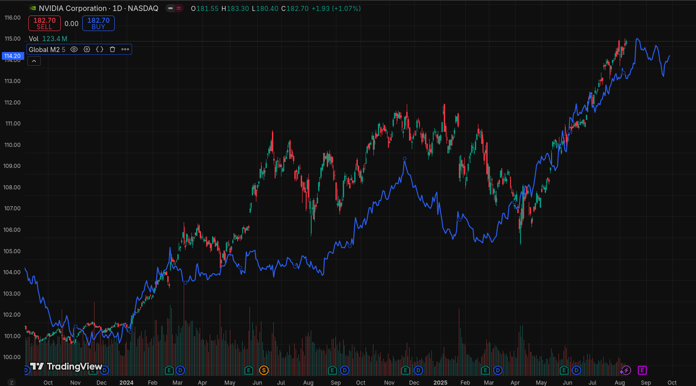Open the earnings marker near late May 2024
Viewport: 696px width, 386px height.
[x=249, y=370]
